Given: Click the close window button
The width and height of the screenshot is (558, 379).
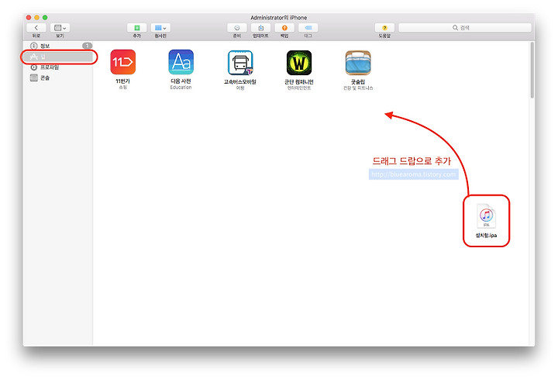Looking at the screenshot, I should point(29,17).
